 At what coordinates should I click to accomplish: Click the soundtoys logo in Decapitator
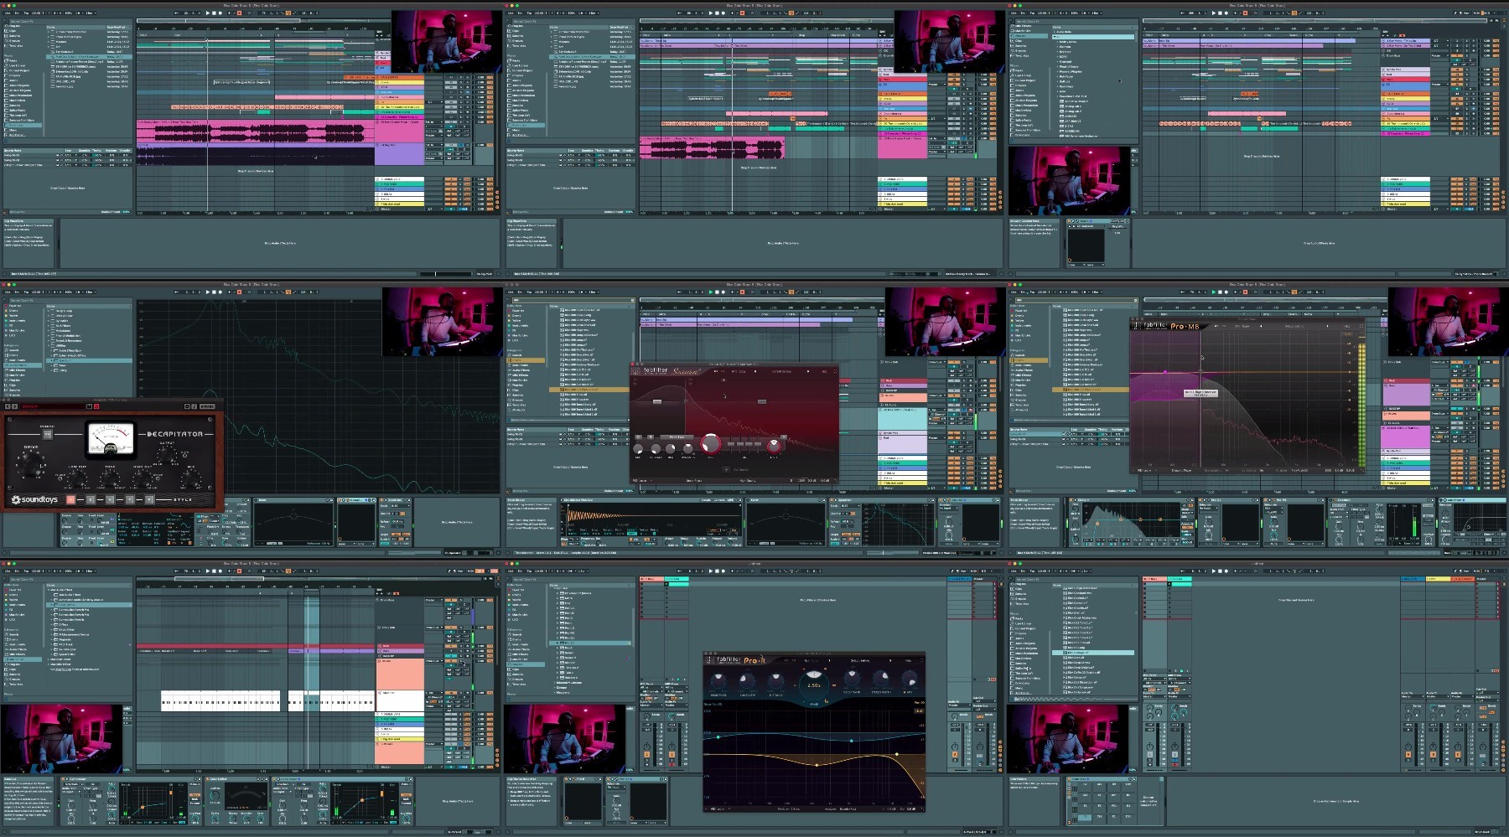coord(34,499)
